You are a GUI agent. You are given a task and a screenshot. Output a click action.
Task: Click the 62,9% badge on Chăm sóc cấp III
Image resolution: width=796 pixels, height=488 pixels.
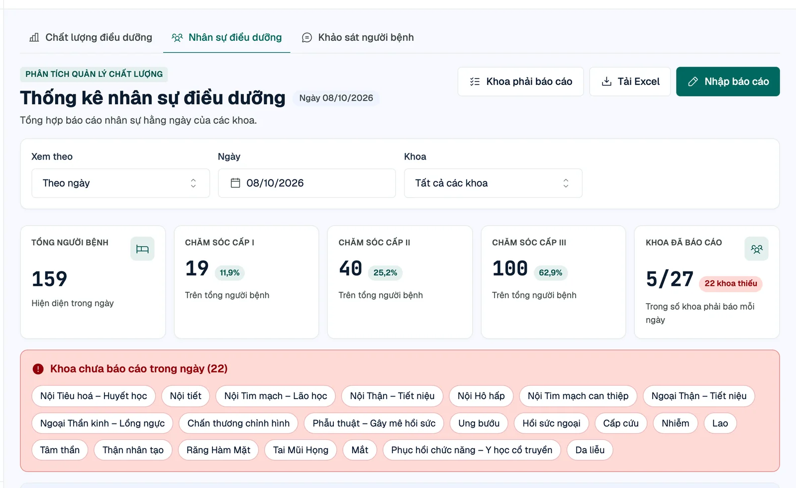point(550,272)
